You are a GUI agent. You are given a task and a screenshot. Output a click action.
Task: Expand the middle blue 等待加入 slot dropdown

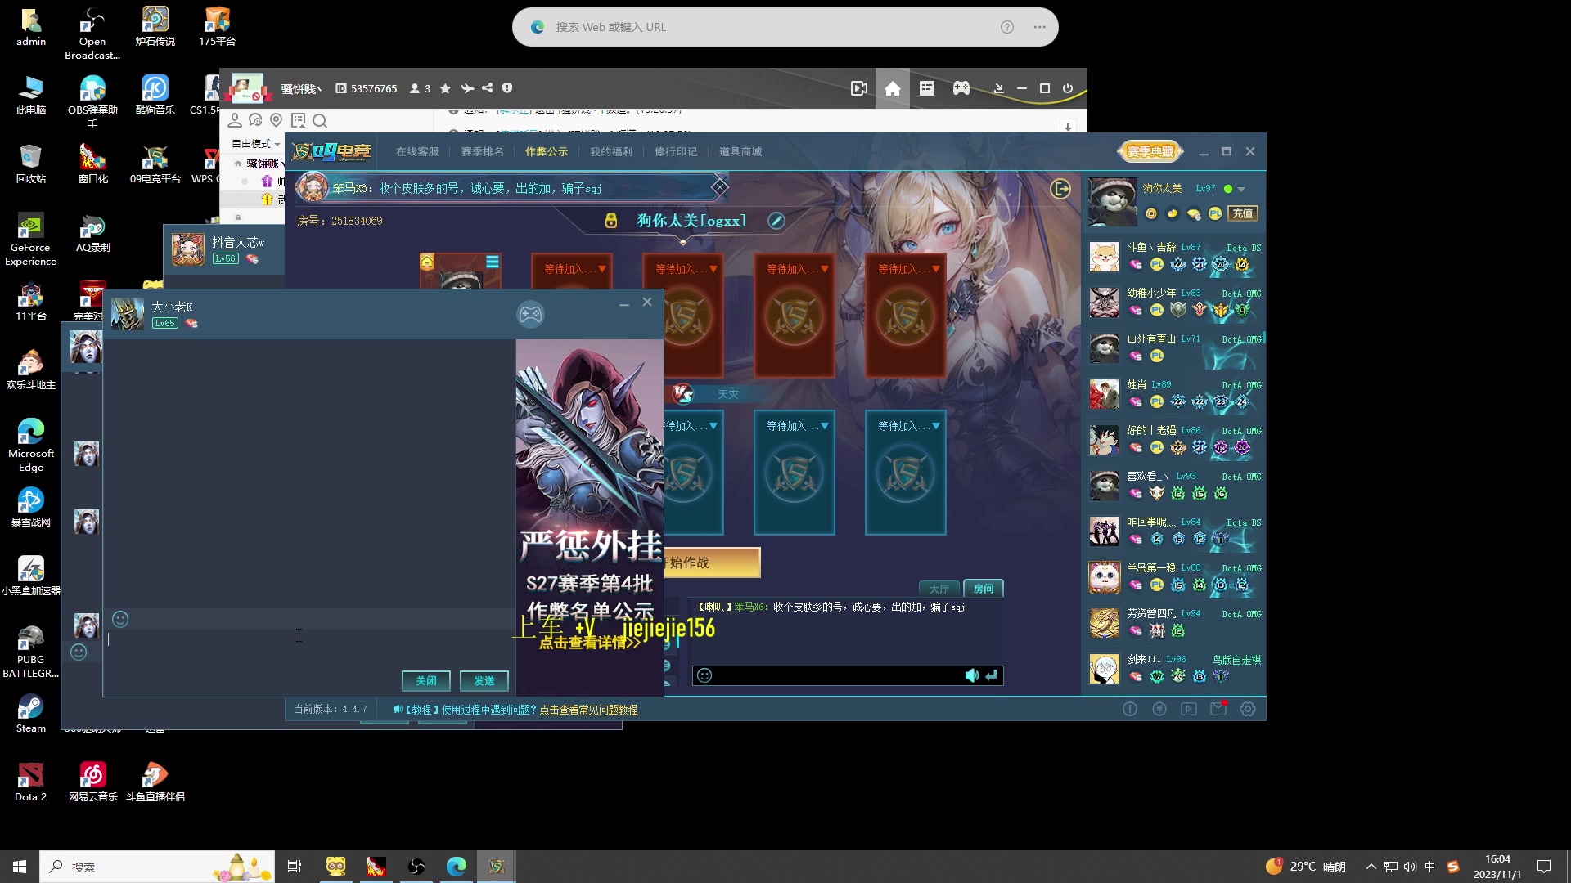click(x=825, y=426)
